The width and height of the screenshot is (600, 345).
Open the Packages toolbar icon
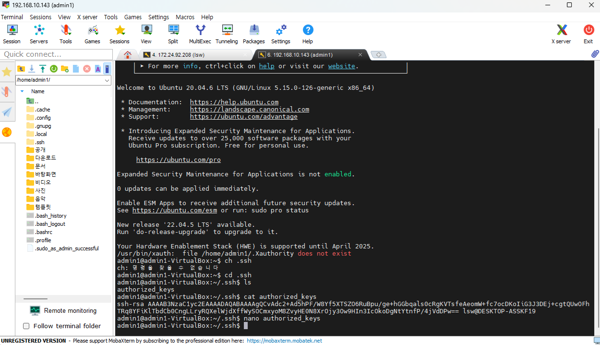coord(254,34)
